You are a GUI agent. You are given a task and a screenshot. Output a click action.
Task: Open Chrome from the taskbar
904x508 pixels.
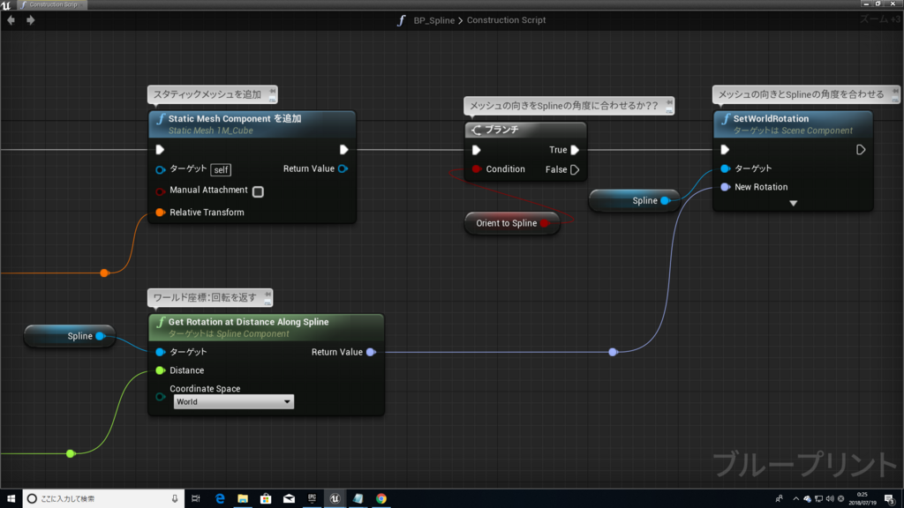381,499
